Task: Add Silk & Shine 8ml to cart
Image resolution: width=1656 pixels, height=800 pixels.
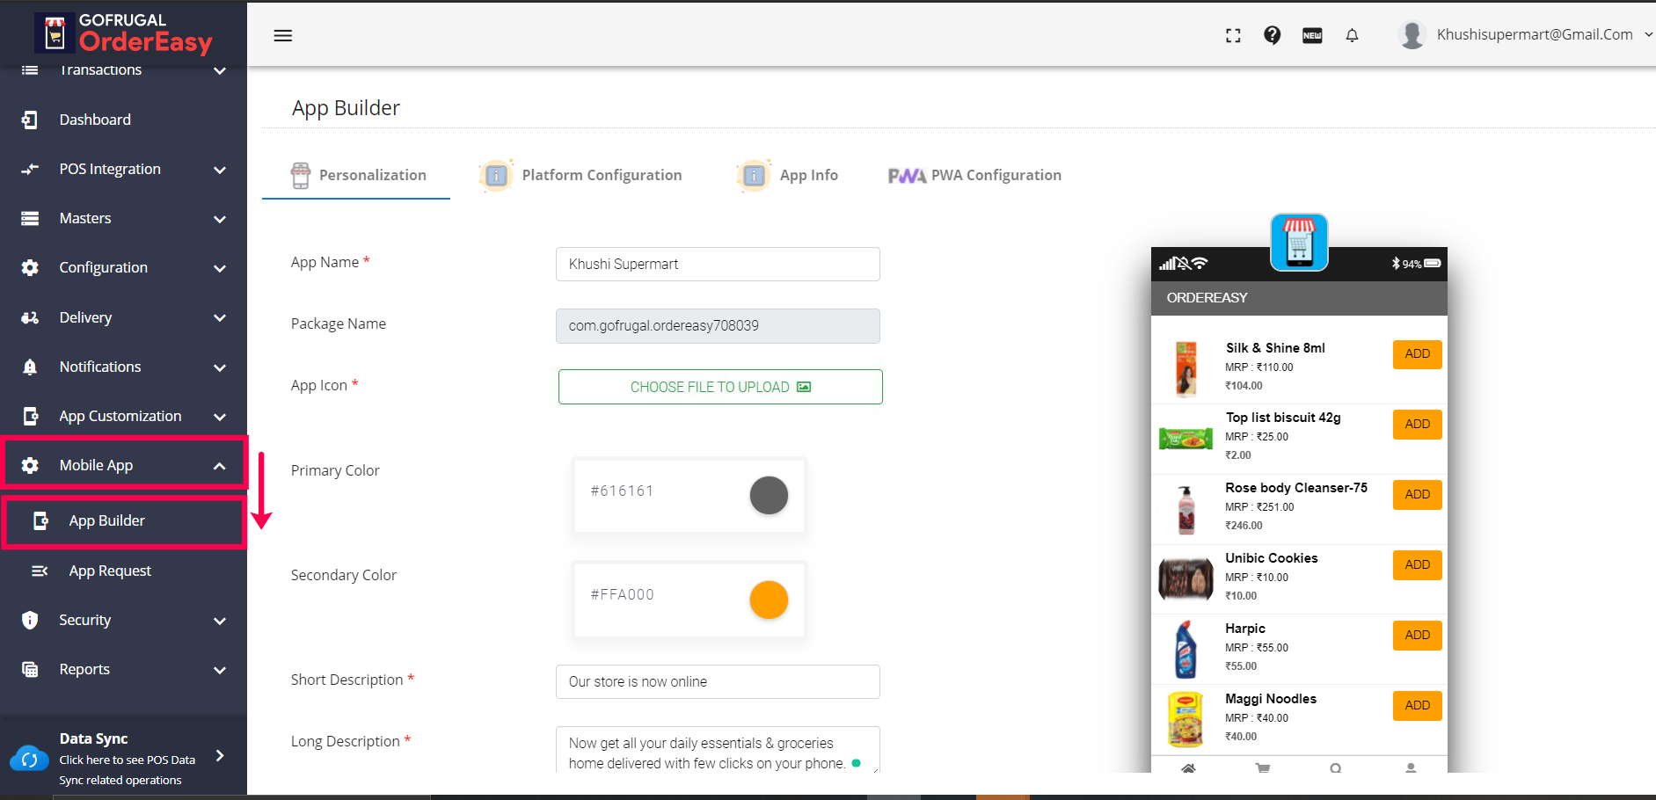Action: tap(1417, 354)
